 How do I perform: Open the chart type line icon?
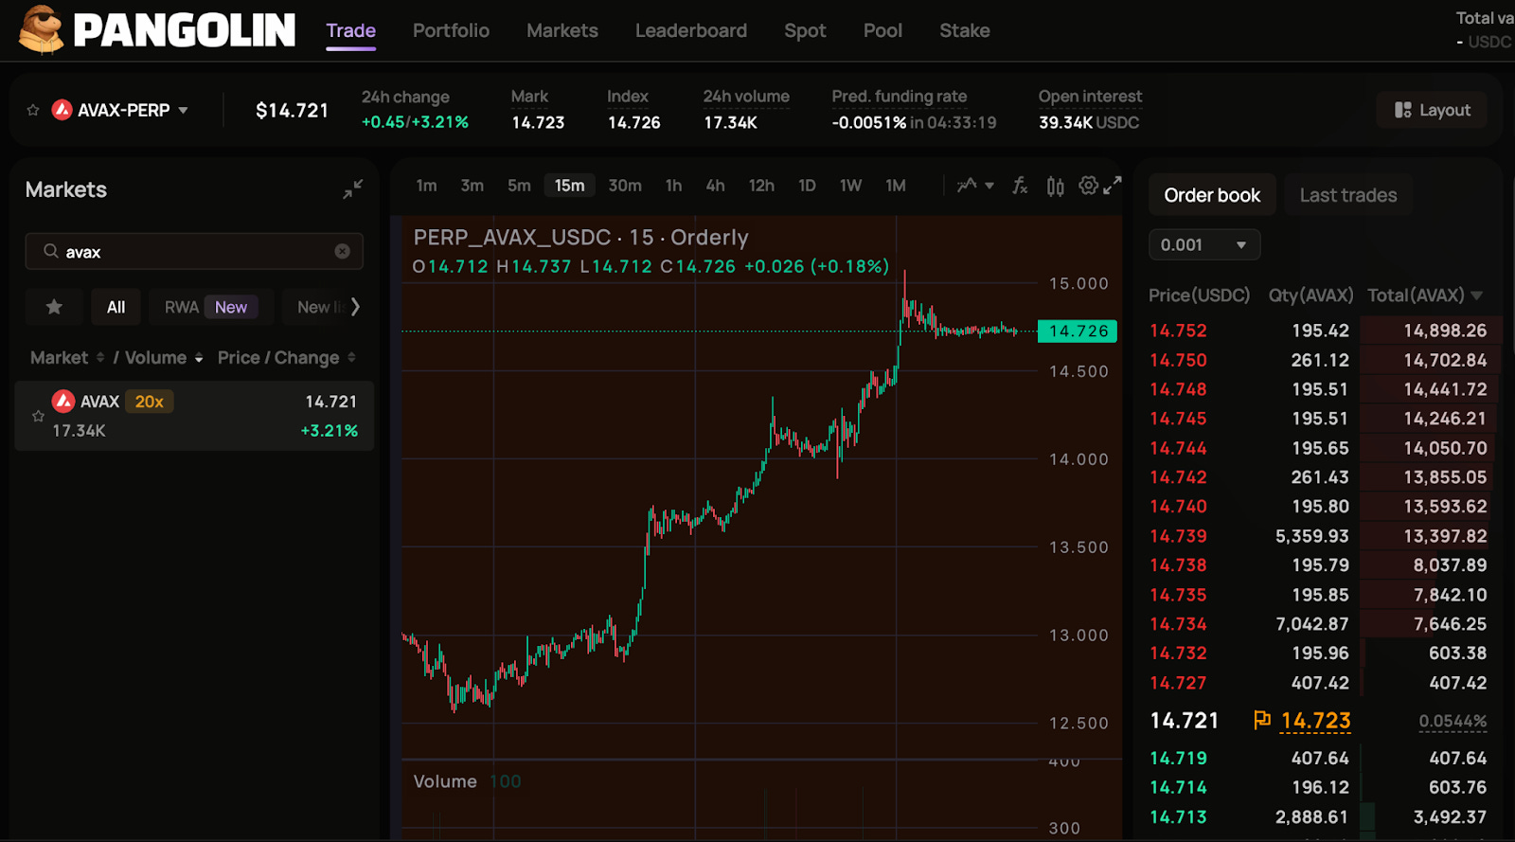pyautogui.click(x=967, y=185)
